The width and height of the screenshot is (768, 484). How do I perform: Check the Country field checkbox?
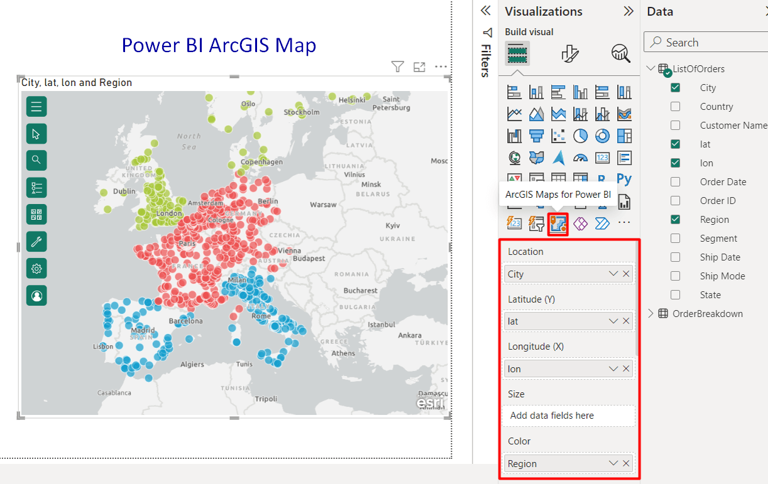pyautogui.click(x=675, y=106)
